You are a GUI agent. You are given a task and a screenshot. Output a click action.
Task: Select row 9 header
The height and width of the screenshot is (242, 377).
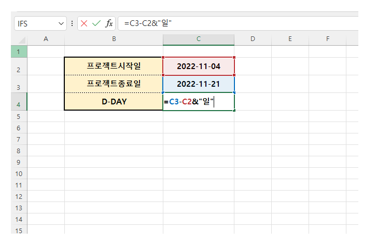19,162
